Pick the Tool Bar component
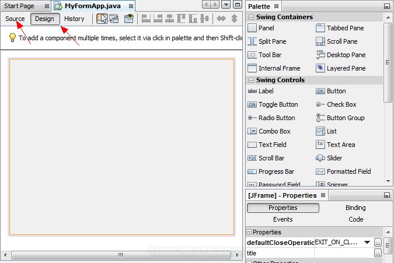 264,55
